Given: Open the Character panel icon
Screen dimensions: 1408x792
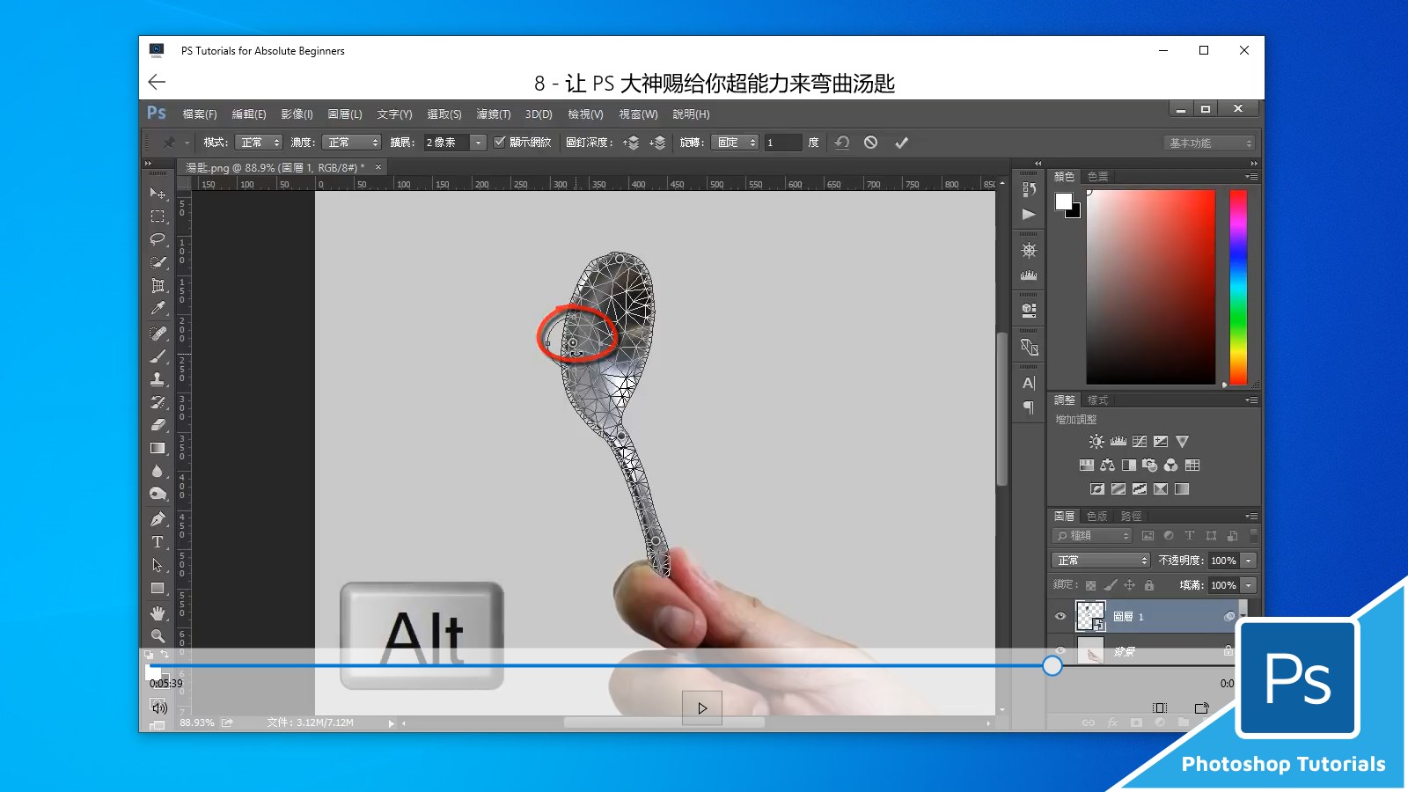Looking at the screenshot, I should tap(1029, 384).
